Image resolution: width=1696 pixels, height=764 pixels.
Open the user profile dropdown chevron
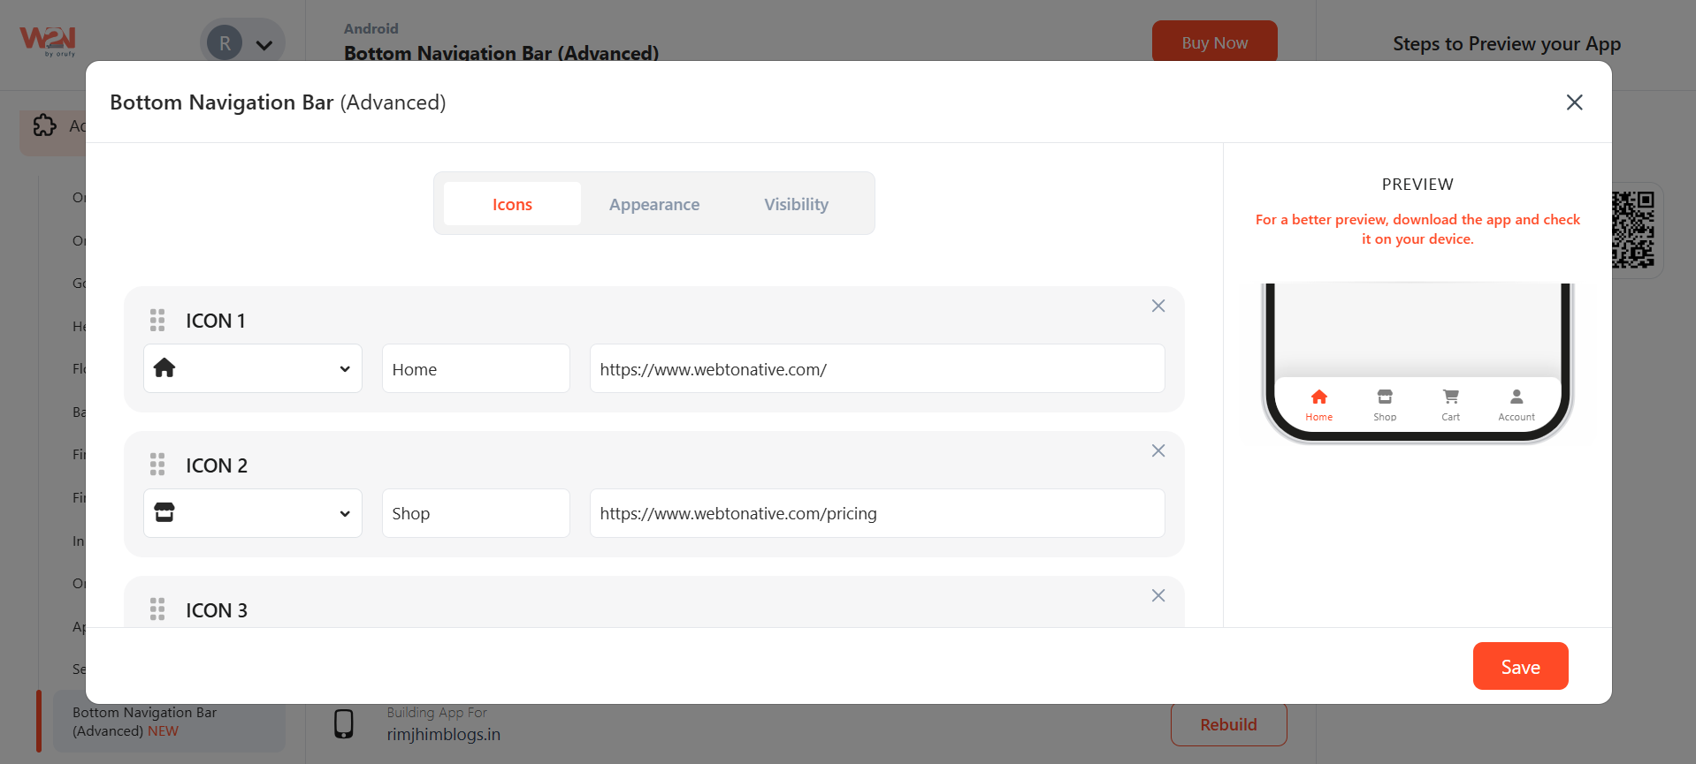[264, 44]
